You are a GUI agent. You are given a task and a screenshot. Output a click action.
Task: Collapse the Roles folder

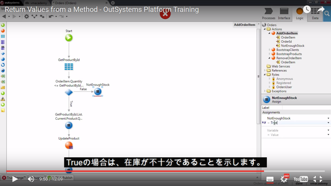(265, 75)
